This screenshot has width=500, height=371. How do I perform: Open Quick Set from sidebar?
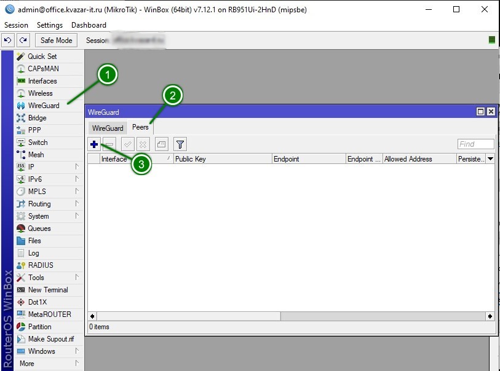42,57
